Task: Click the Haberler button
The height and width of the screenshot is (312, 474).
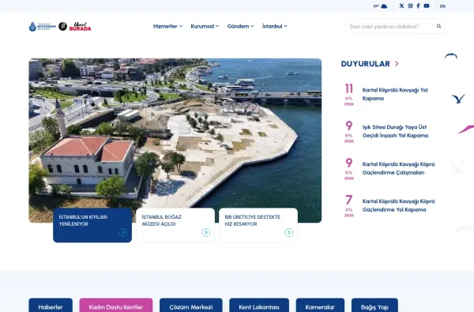Action: (x=51, y=306)
